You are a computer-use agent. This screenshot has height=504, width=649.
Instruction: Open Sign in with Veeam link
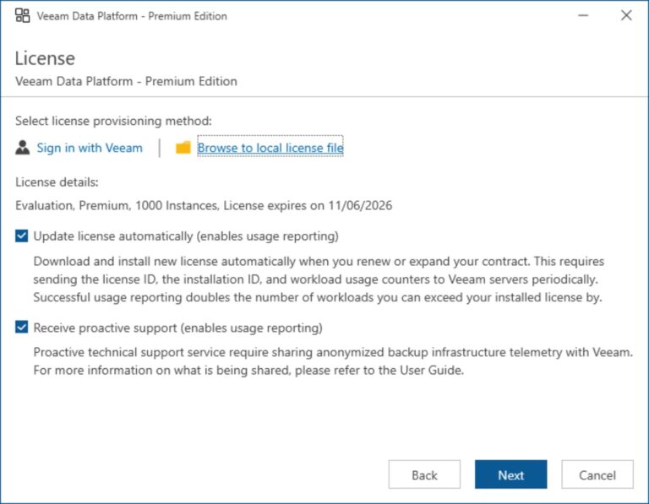tap(90, 148)
